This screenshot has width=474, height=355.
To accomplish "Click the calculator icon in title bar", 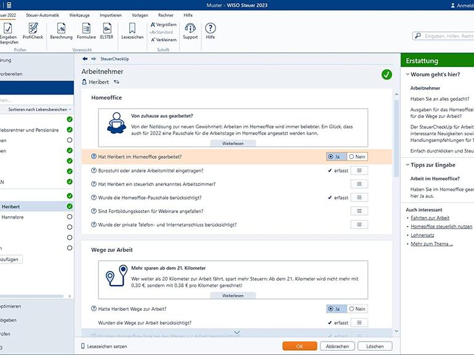I will coord(9,5).
